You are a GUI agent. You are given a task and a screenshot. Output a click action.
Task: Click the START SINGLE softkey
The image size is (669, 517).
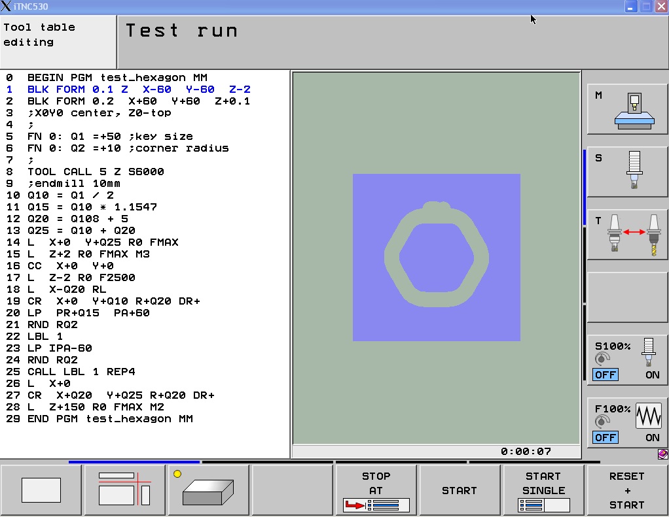(x=543, y=491)
